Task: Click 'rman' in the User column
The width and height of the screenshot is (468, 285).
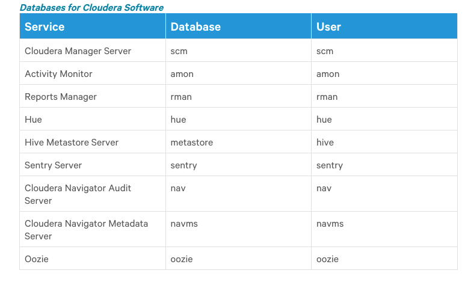Action: [327, 97]
